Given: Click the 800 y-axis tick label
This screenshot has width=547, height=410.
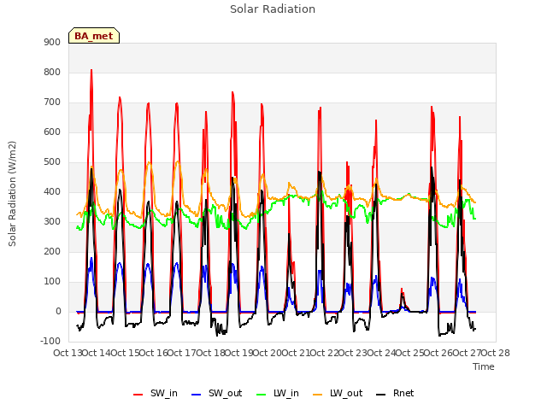Looking at the screenshot, I should click(52, 72).
